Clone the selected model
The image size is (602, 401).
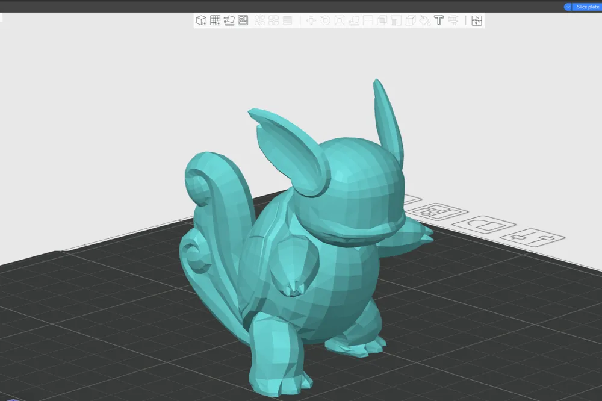382,20
